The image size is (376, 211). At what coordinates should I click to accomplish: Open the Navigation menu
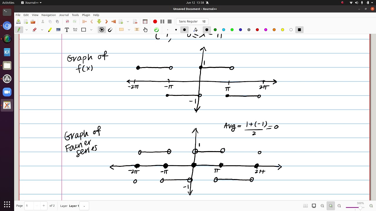tap(48, 15)
